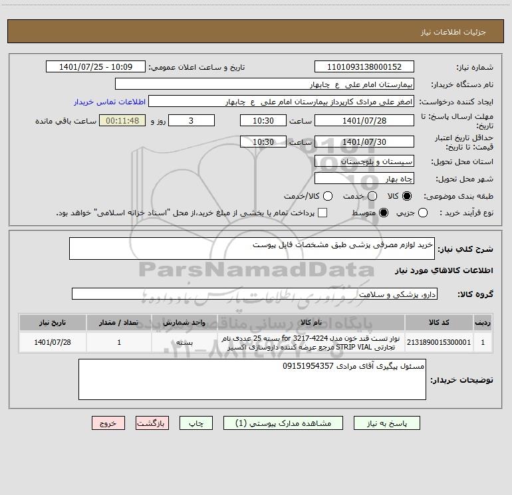512x495 pixels.
Task: Click the unit cell بسته
Action: click(184, 342)
